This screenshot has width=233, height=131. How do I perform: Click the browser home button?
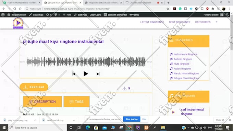[x=20, y=9]
